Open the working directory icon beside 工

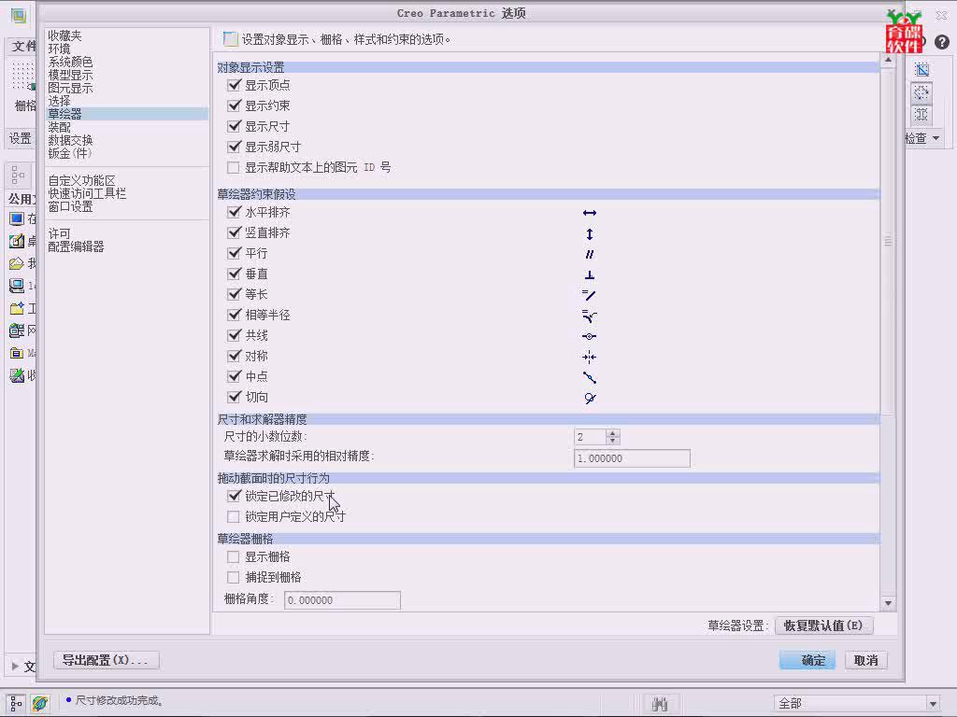(x=17, y=308)
